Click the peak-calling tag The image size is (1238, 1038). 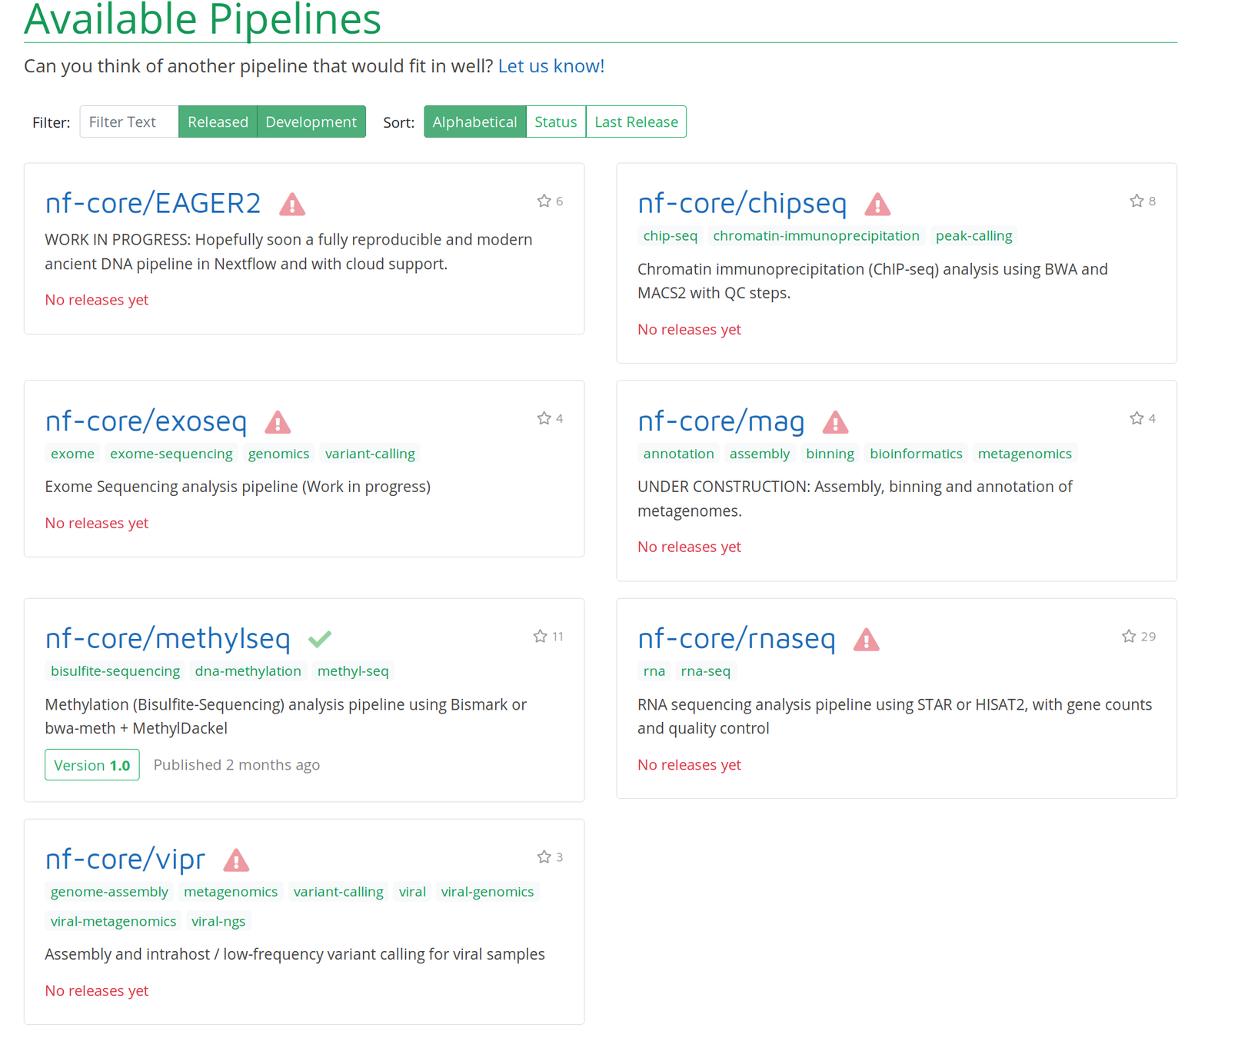click(x=974, y=236)
